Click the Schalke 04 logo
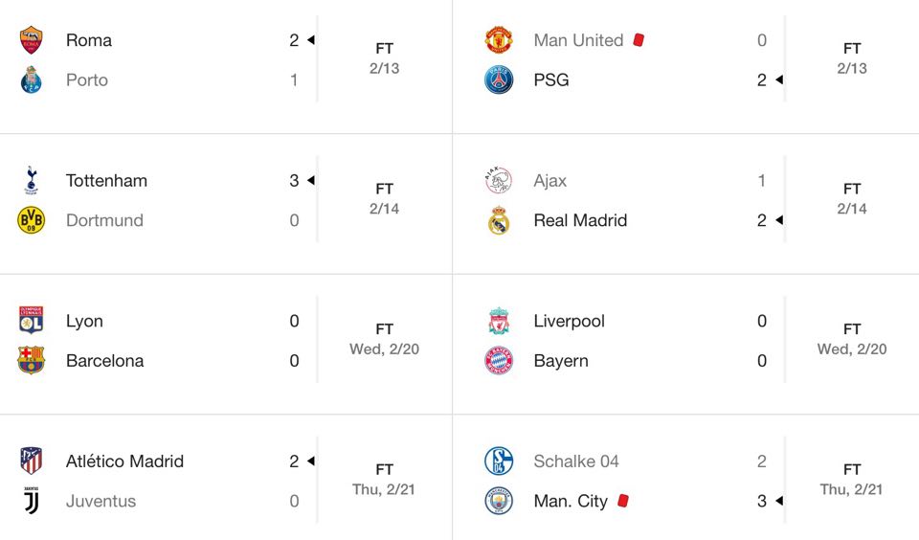The image size is (919, 540). [x=499, y=461]
